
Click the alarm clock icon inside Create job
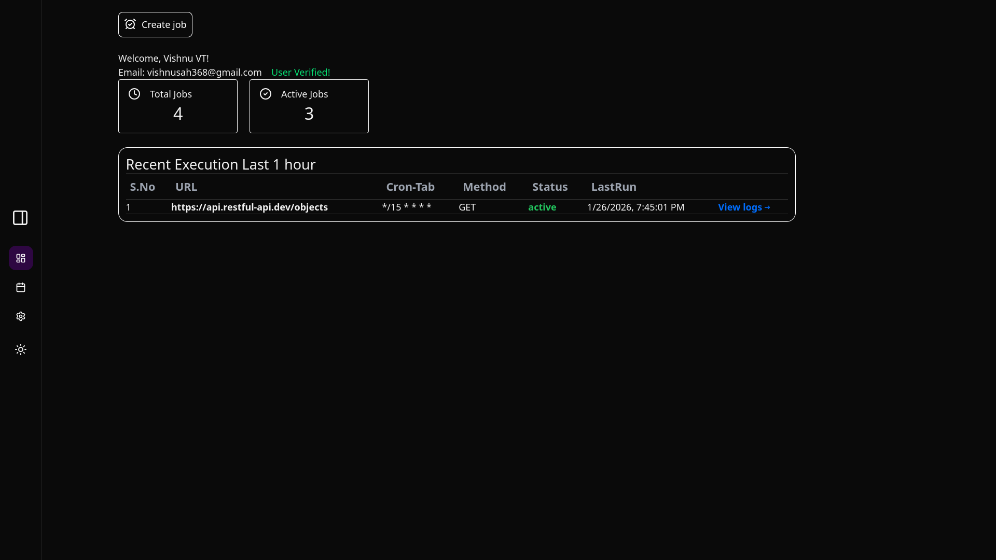(x=130, y=24)
